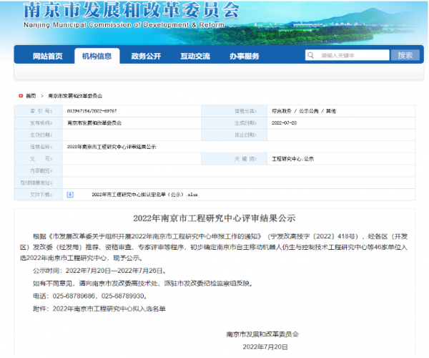Click the site title 南京市发展和改革委员会 banner

coord(130,10)
